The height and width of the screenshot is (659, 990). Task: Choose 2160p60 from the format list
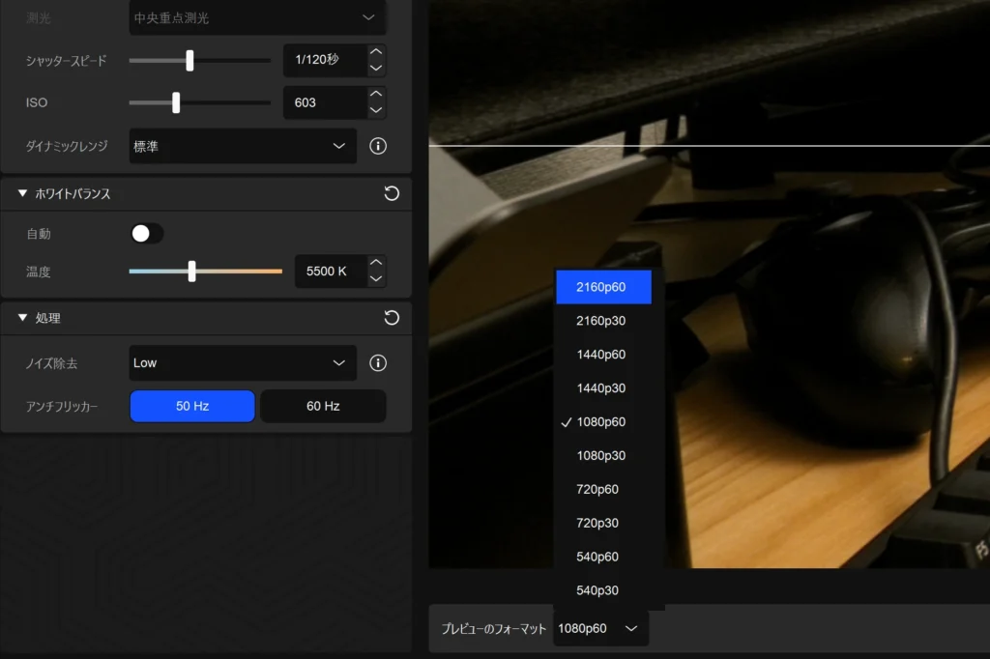603,287
